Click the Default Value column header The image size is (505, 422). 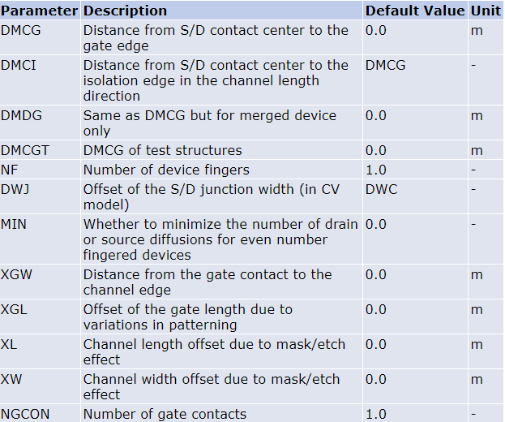[415, 11]
